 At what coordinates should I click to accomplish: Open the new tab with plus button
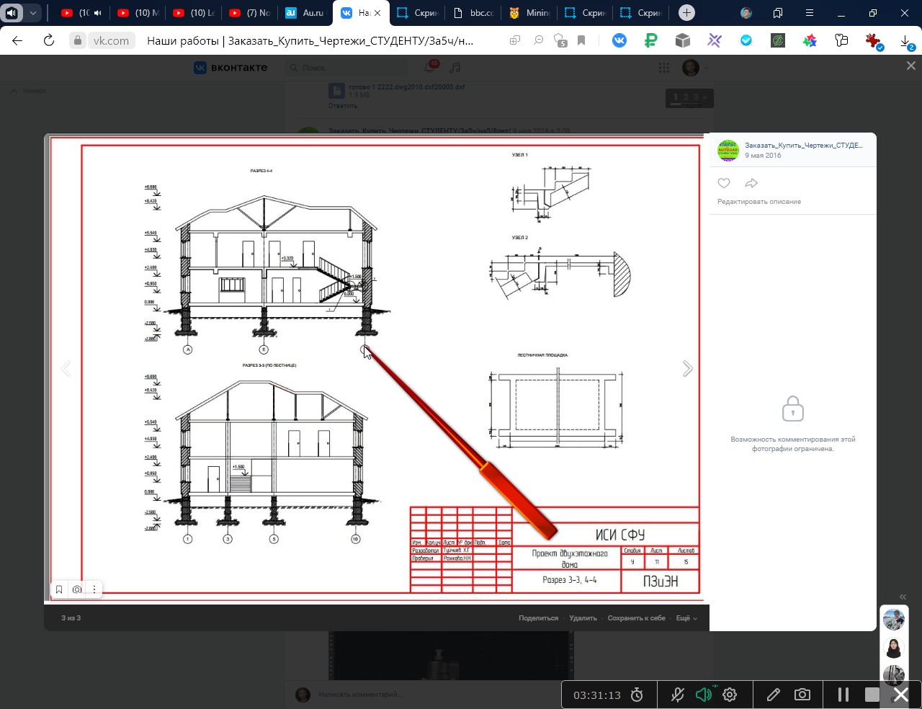(x=687, y=13)
